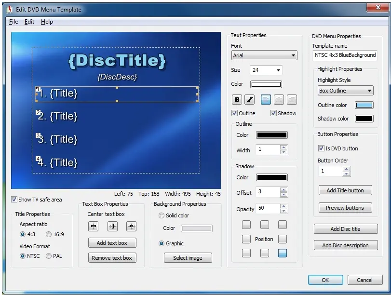The height and width of the screenshot is (295, 391).
Task: Expand the text Size dropdown
Action: pos(266,70)
